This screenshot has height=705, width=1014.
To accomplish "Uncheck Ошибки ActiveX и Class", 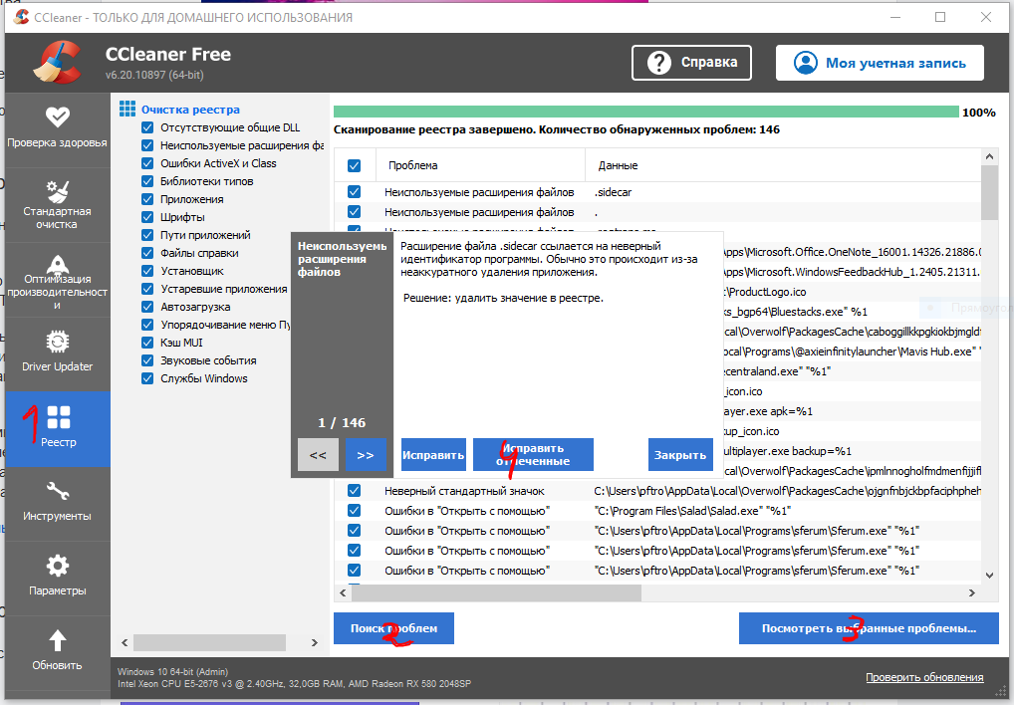I will (147, 163).
